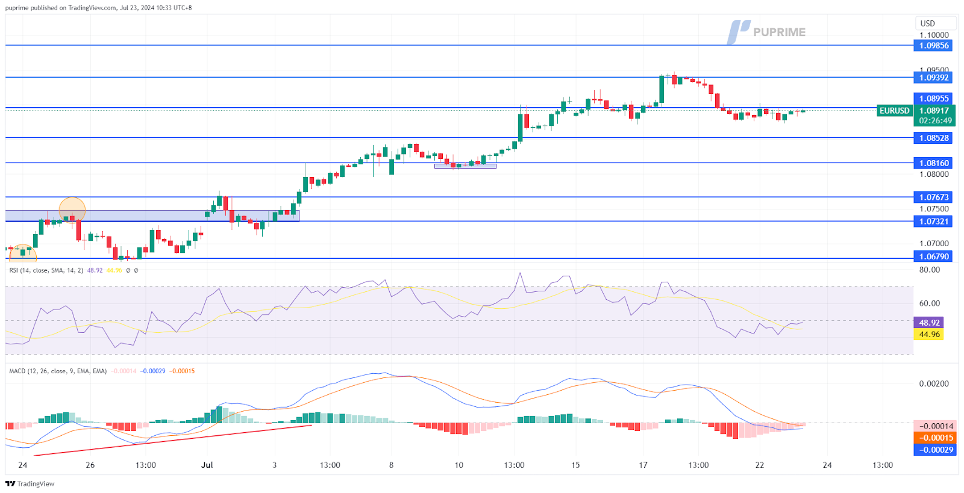
Task: Click the 1.08528 support level label
Action: tap(933, 138)
